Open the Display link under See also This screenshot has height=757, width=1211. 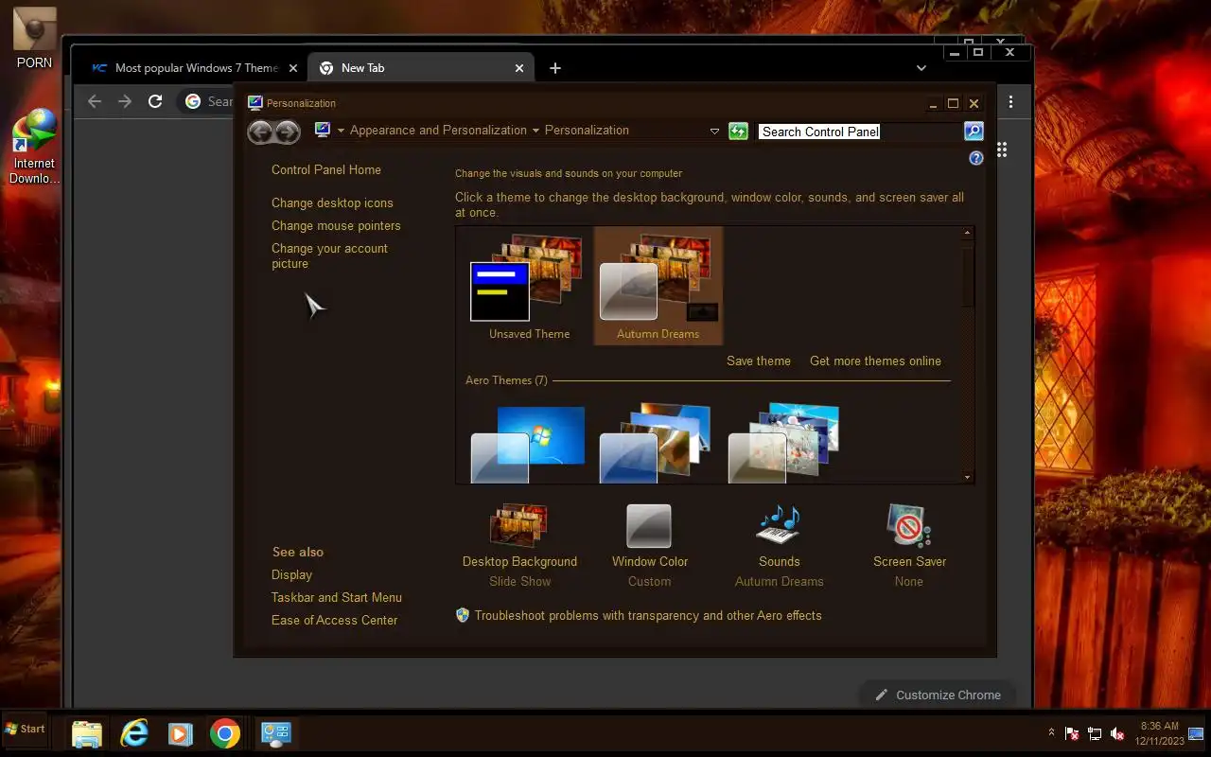(291, 574)
